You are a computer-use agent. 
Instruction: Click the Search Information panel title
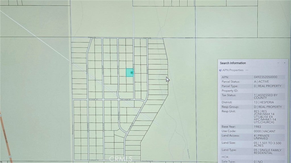[233, 63]
